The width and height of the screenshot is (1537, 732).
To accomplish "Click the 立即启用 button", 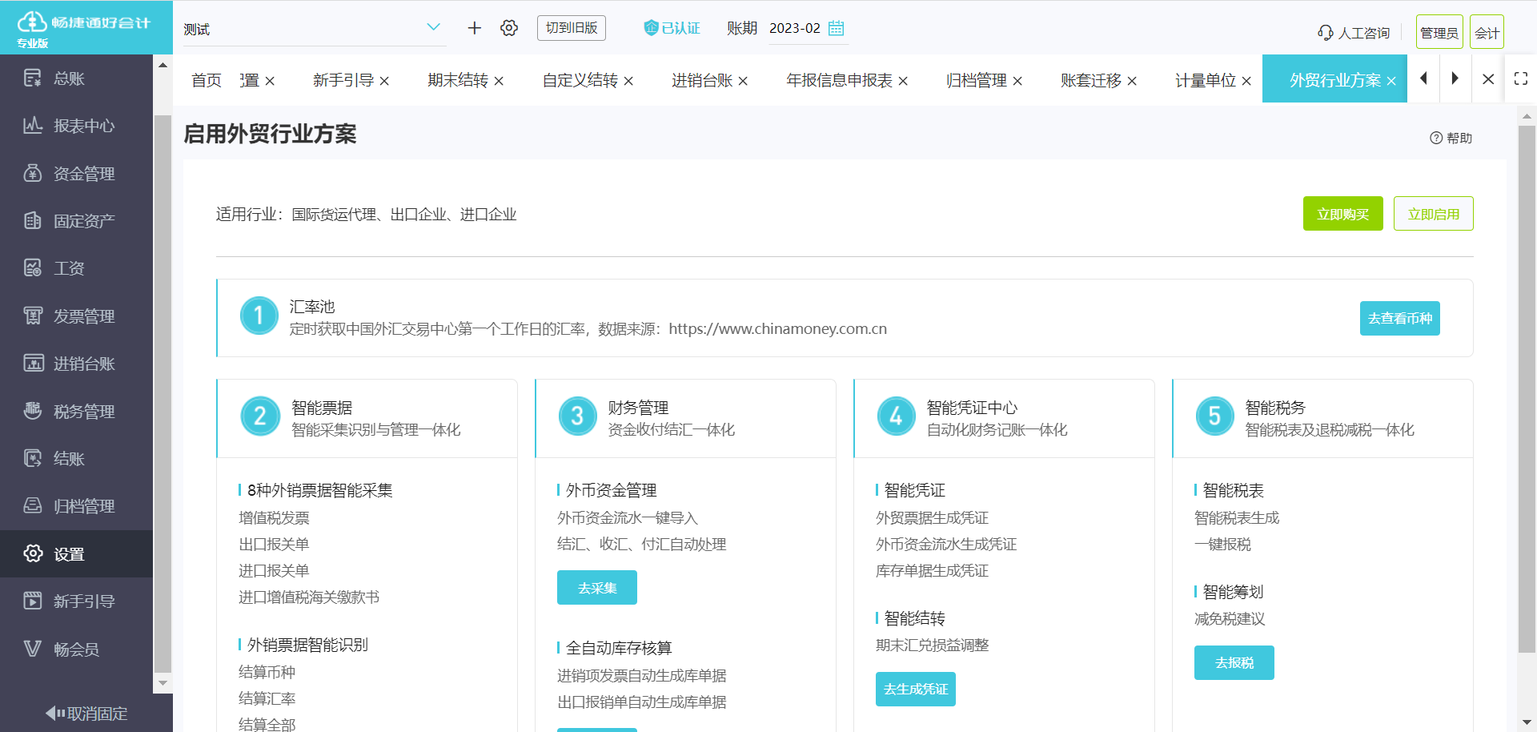I will click(x=1434, y=214).
